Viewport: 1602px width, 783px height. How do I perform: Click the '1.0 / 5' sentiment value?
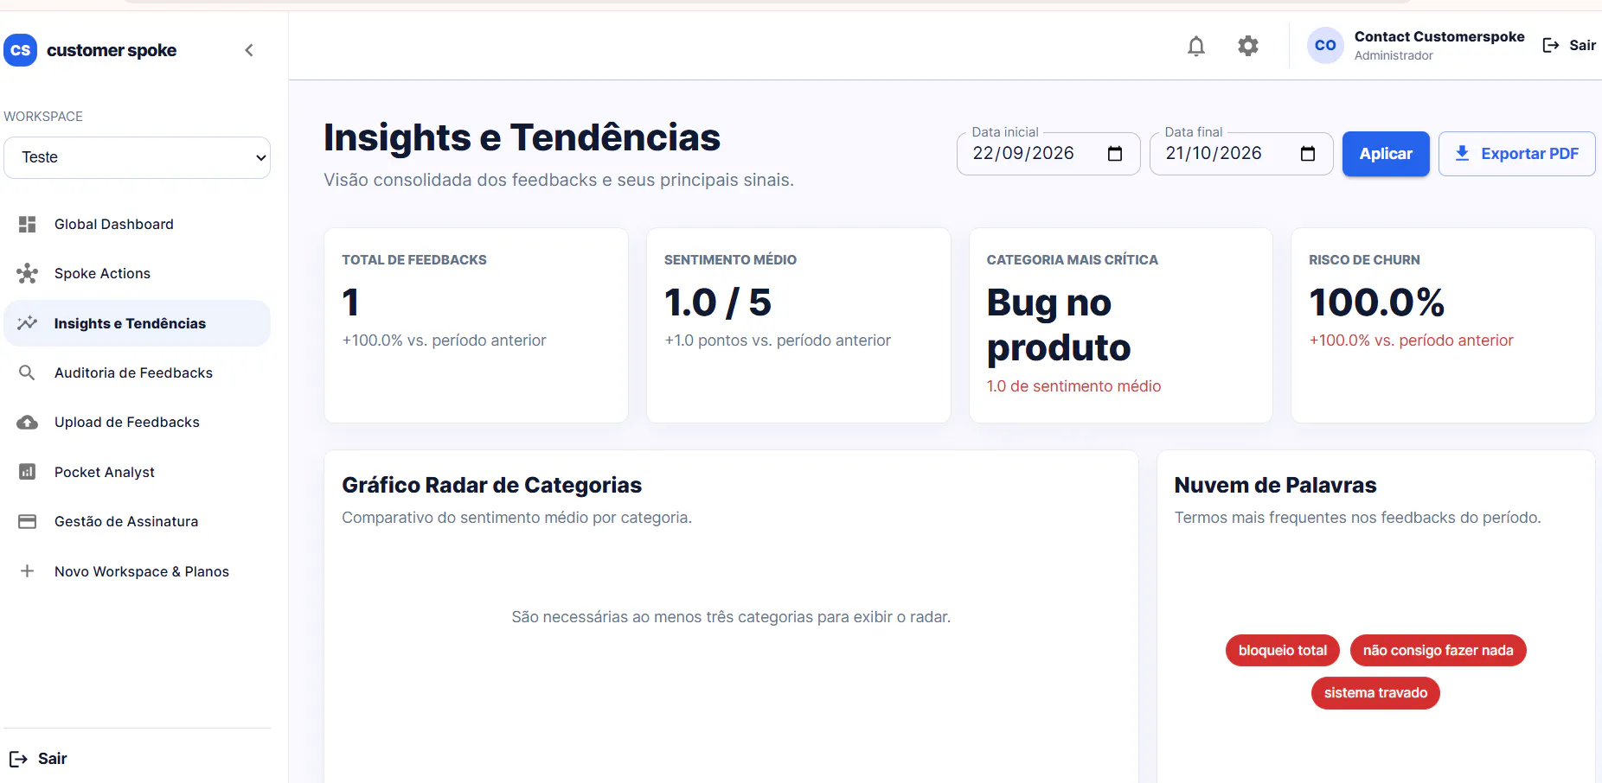[x=718, y=302]
